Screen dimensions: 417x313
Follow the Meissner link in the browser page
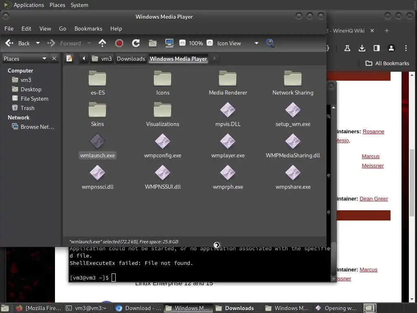pyautogui.click(x=373, y=165)
